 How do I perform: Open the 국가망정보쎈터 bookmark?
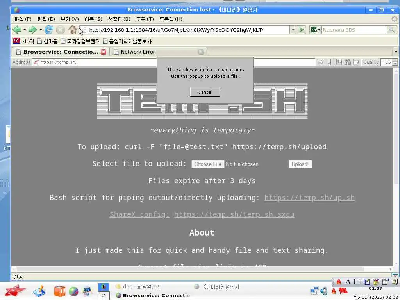80,41
